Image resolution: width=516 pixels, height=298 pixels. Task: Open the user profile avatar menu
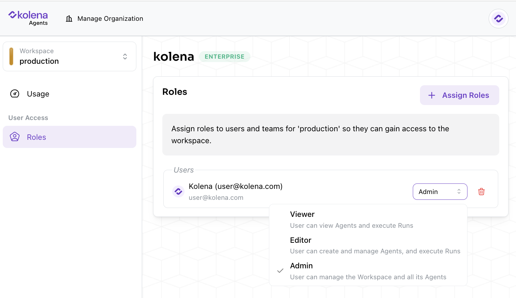[x=498, y=18]
